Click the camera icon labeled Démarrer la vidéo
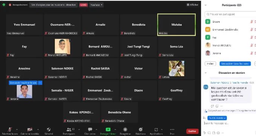This screenshot has width=256, height=136. [30, 130]
